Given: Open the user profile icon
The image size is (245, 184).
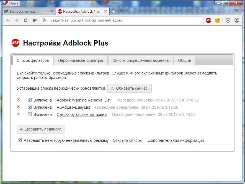Looking at the screenshot, I should coord(237,20).
